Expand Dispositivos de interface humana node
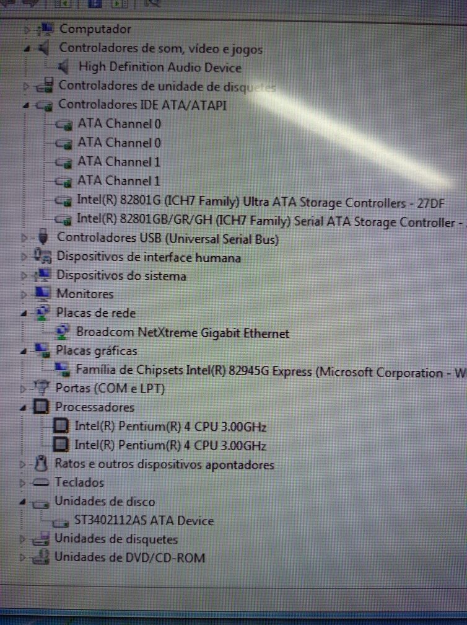467x625 pixels. tap(24, 257)
